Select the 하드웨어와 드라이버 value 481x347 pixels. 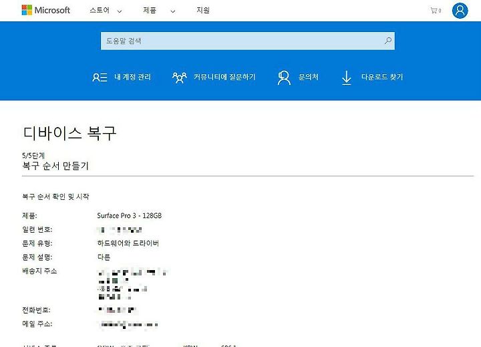point(128,243)
